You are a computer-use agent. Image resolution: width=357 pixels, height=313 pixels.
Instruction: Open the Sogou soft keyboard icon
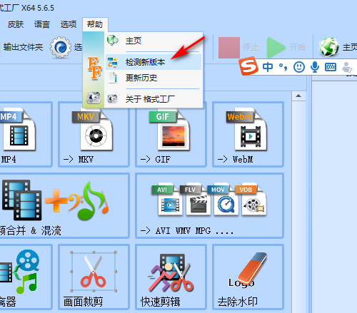(x=331, y=67)
